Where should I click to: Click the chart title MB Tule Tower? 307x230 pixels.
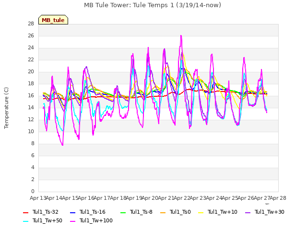pos(153,5)
